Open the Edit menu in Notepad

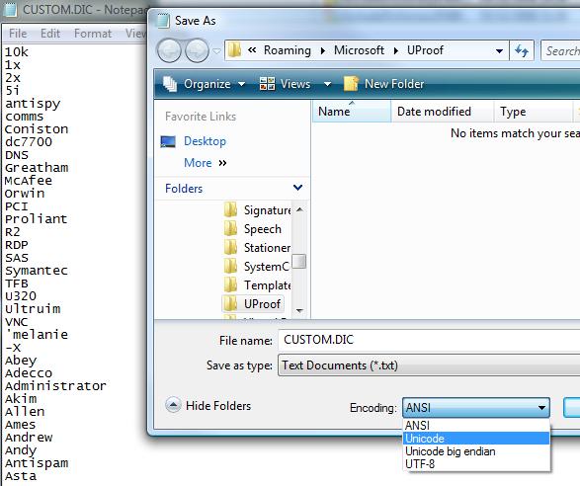tap(50, 34)
